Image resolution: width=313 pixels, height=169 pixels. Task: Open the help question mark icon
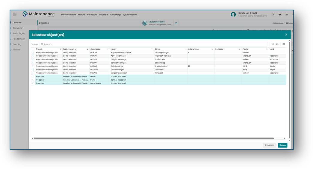(x=273, y=15)
